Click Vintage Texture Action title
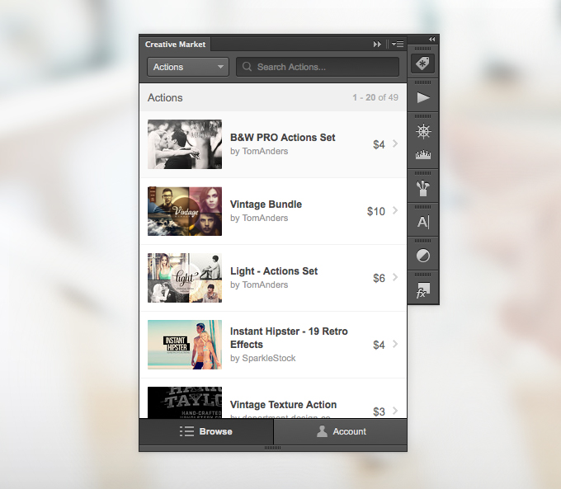Viewport: 561px width, 489px height. pyautogui.click(x=283, y=405)
